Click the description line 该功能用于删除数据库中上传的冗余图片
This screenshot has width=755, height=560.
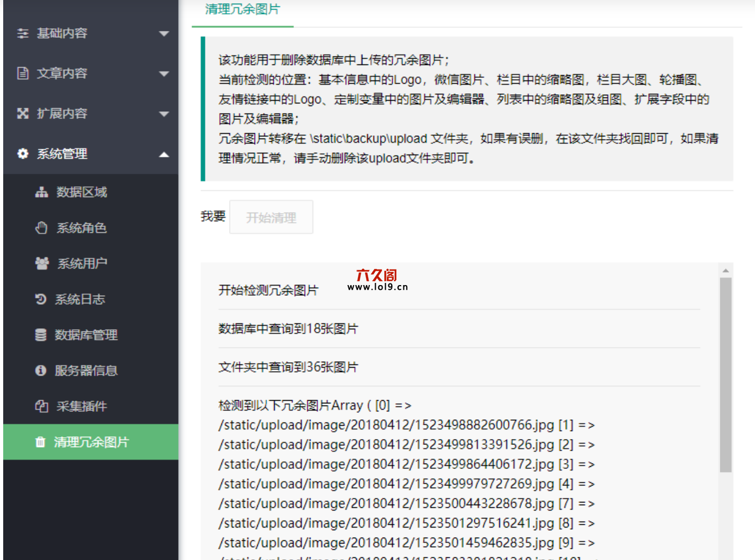coord(334,60)
